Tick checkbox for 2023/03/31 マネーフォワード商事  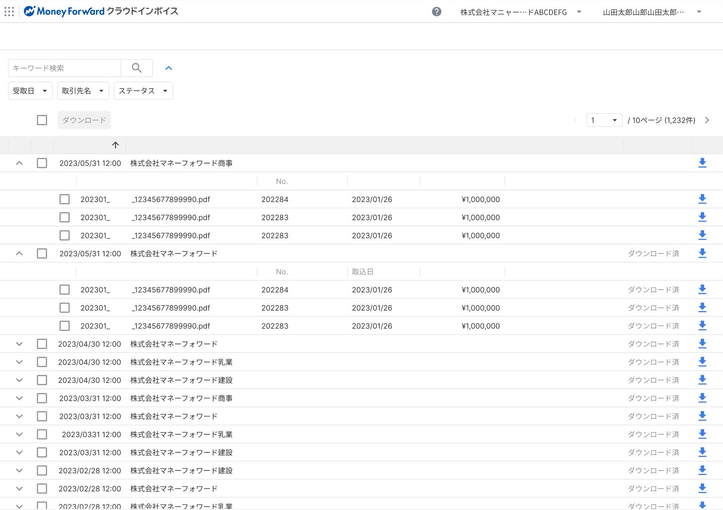pos(42,398)
